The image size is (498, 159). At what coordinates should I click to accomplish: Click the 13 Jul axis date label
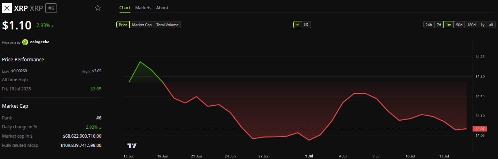pos(444,156)
